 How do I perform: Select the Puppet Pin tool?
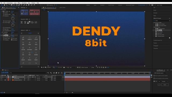coord(34,5)
